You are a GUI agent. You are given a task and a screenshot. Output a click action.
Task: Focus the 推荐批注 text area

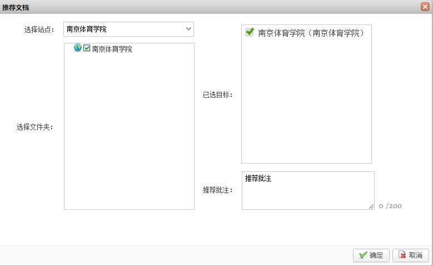[x=307, y=191]
